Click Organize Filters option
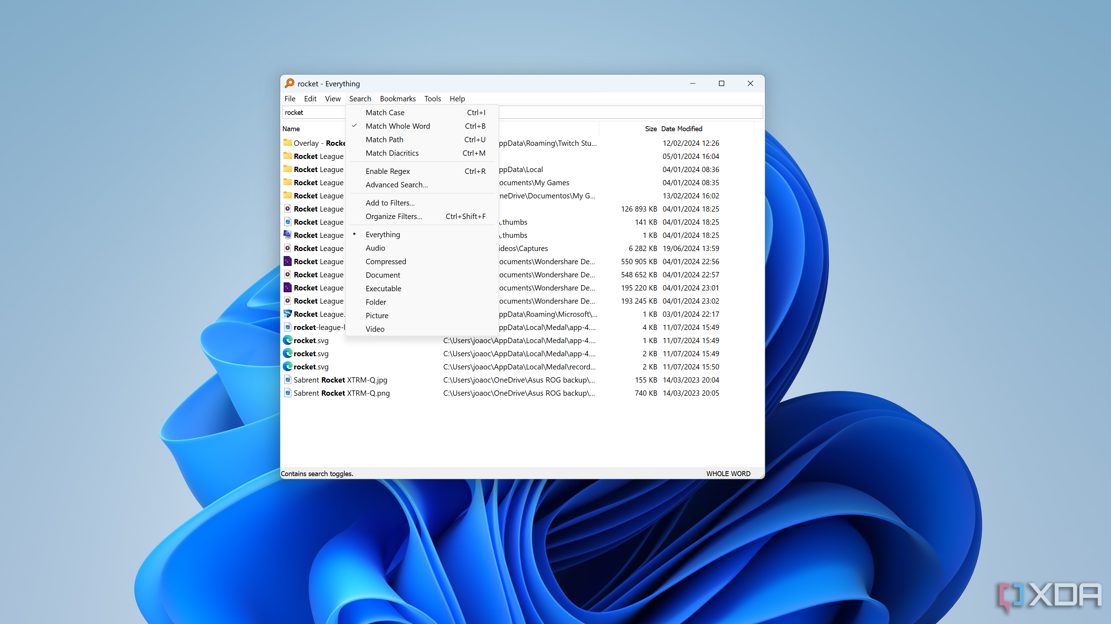This screenshot has height=624, width=1111. pyautogui.click(x=395, y=217)
